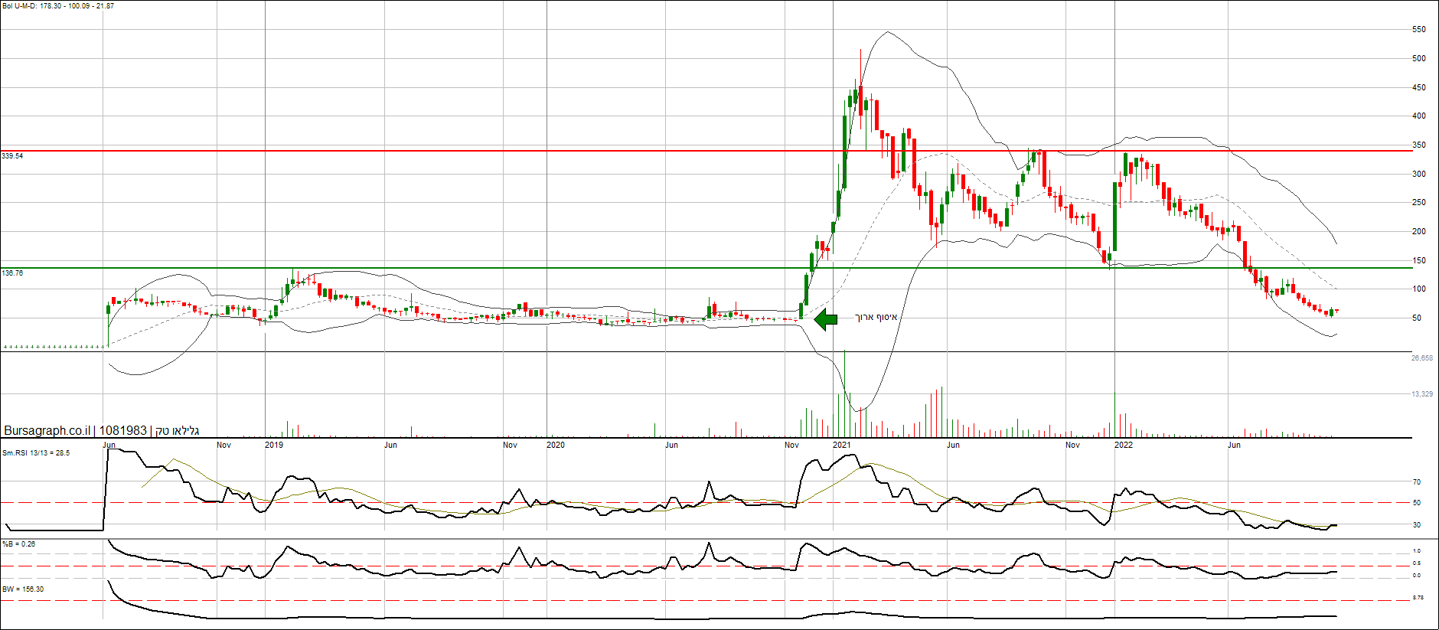Select the %B = 0.26 indicator label
Viewport: 1439px width, 630px height.
click(x=19, y=544)
